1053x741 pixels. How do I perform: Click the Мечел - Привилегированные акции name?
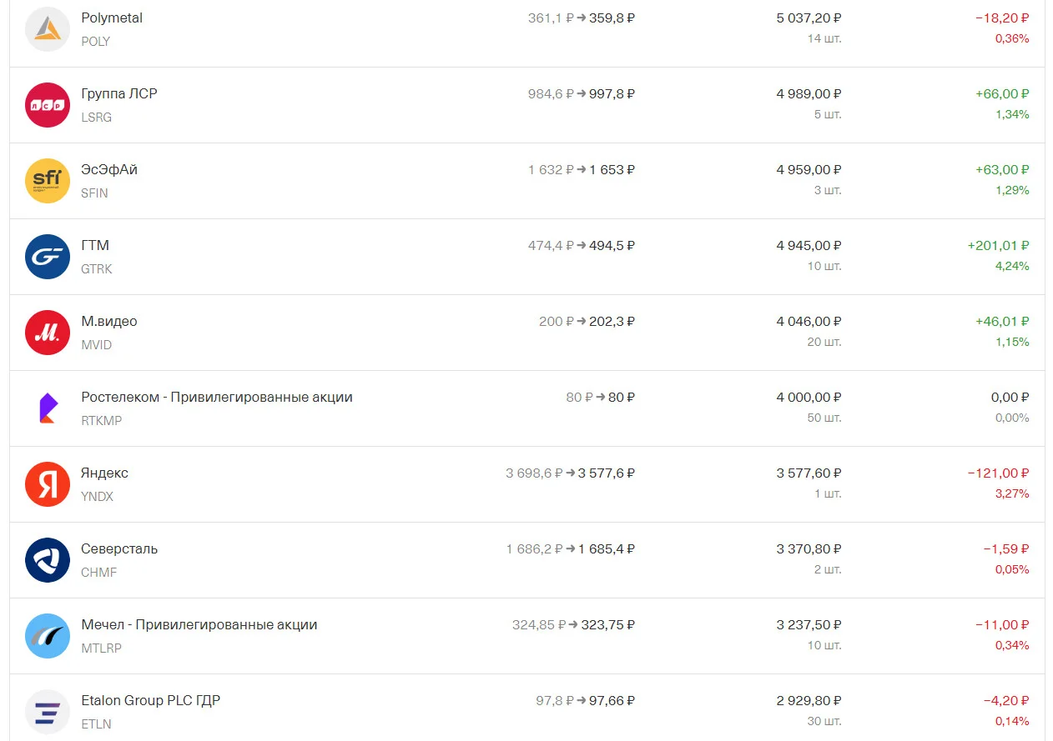pyautogui.click(x=199, y=625)
